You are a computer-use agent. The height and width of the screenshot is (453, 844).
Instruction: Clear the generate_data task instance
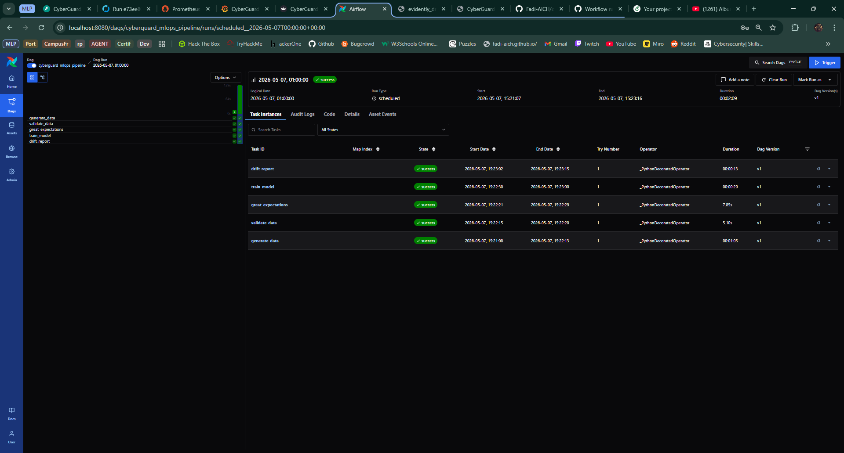point(819,241)
